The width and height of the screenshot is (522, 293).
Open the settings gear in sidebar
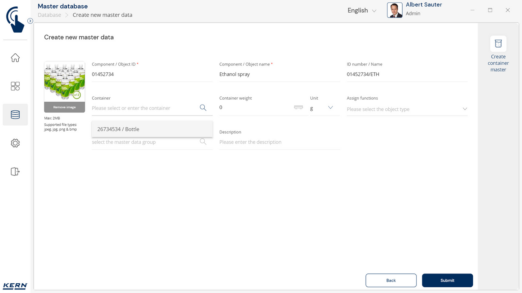(x=15, y=143)
